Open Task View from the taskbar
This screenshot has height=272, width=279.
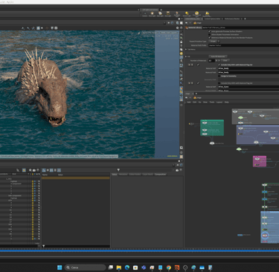click(111, 268)
